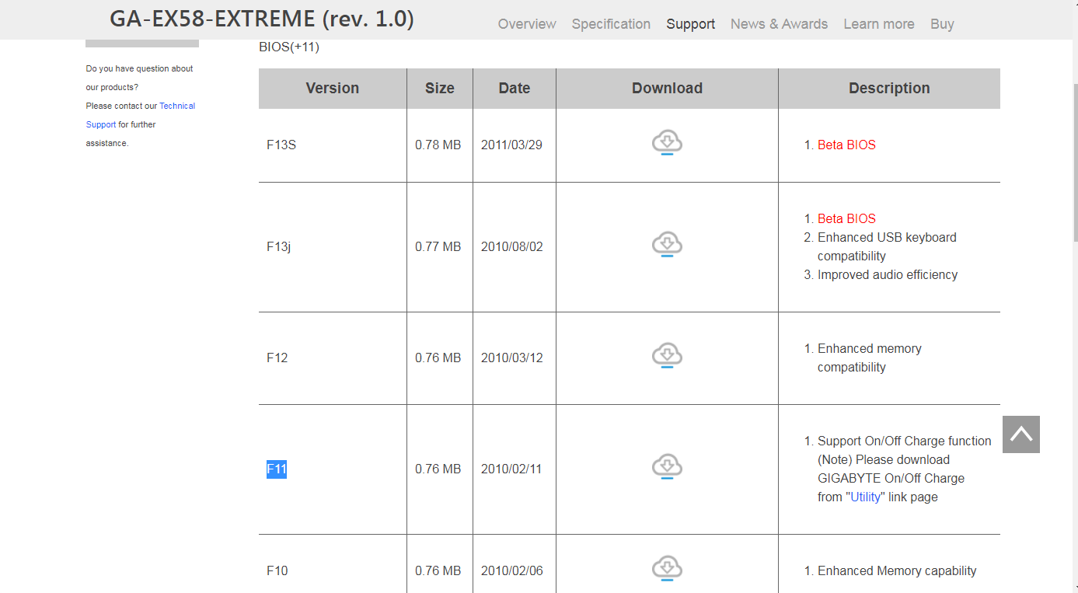
Task: Click the date 2010/02/11
Action: [x=512, y=469]
